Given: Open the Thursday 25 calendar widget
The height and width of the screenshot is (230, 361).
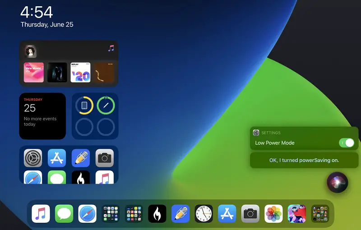Looking at the screenshot, I should point(42,116).
